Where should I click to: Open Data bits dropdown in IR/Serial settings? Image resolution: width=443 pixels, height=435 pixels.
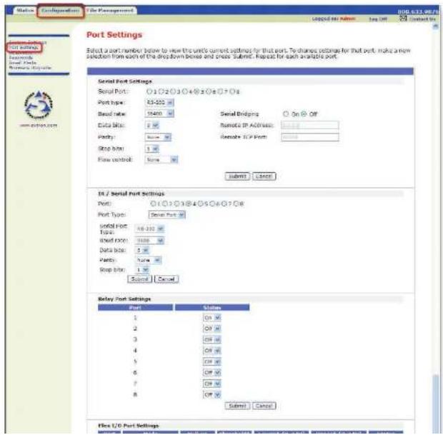[142, 250]
